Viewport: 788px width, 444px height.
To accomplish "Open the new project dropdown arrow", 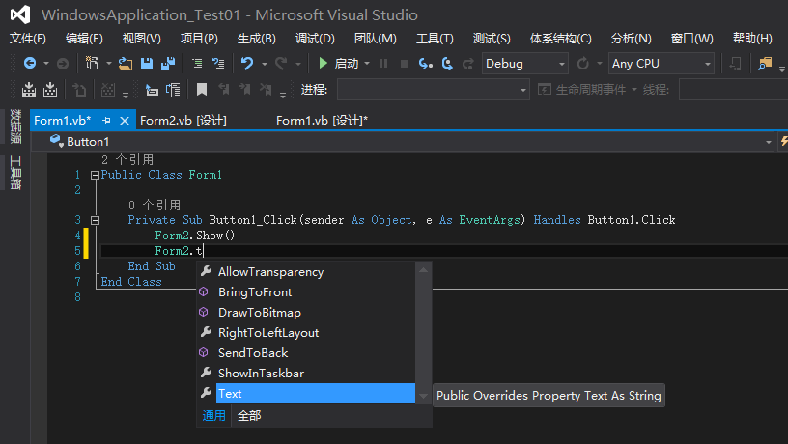I will point(108,64).
